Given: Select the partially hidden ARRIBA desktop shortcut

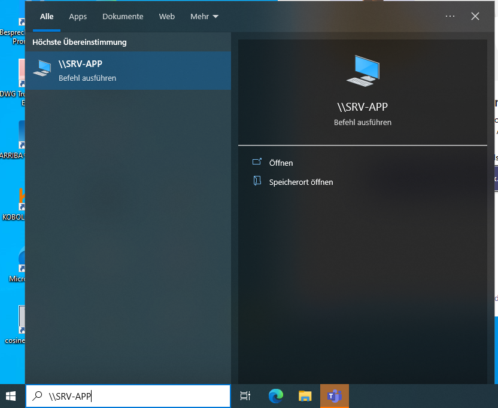Looking at the screenshot, I should coord(22,138).
